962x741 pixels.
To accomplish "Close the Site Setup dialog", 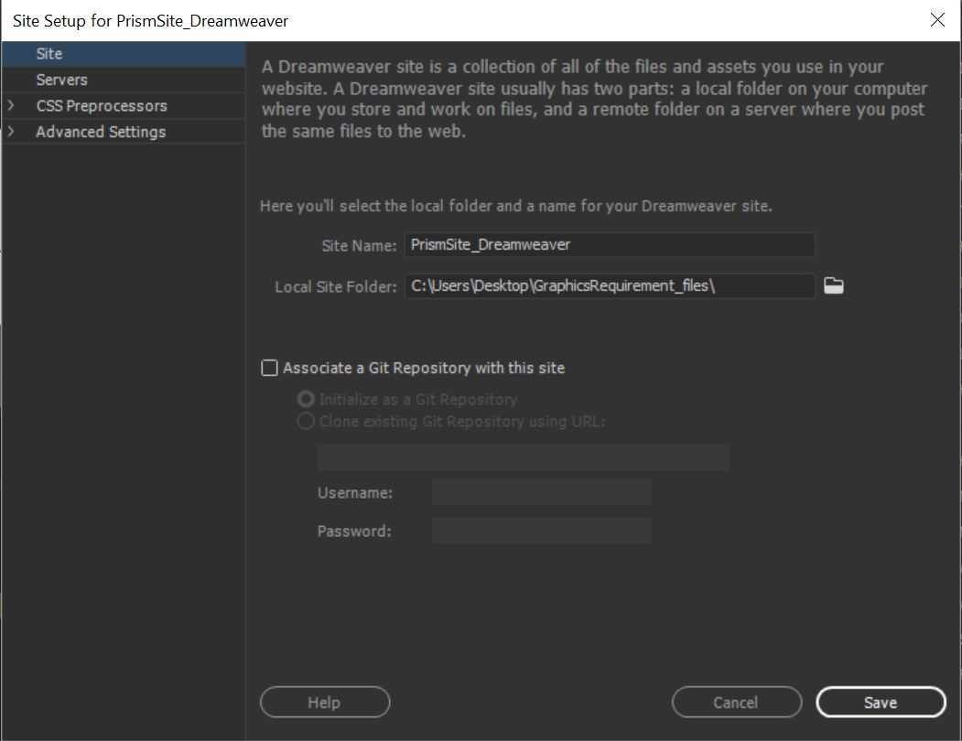I will [x=937, y=20].
